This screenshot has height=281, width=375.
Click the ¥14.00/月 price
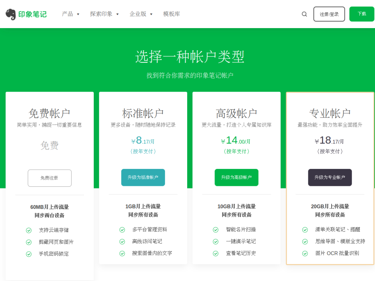236,140
